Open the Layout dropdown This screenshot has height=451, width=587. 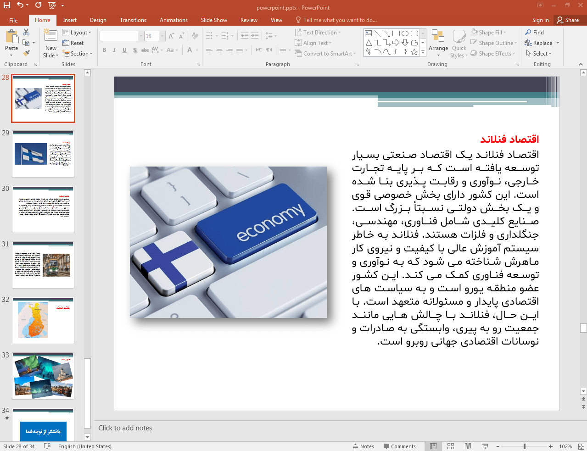[77, 33]
